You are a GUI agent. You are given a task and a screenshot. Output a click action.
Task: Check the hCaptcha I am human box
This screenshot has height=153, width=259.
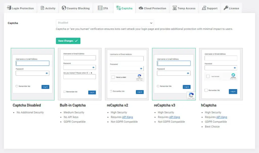[x=208, y=76]
